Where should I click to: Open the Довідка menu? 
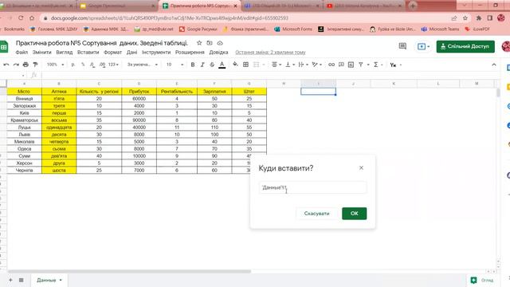point(218,52)
